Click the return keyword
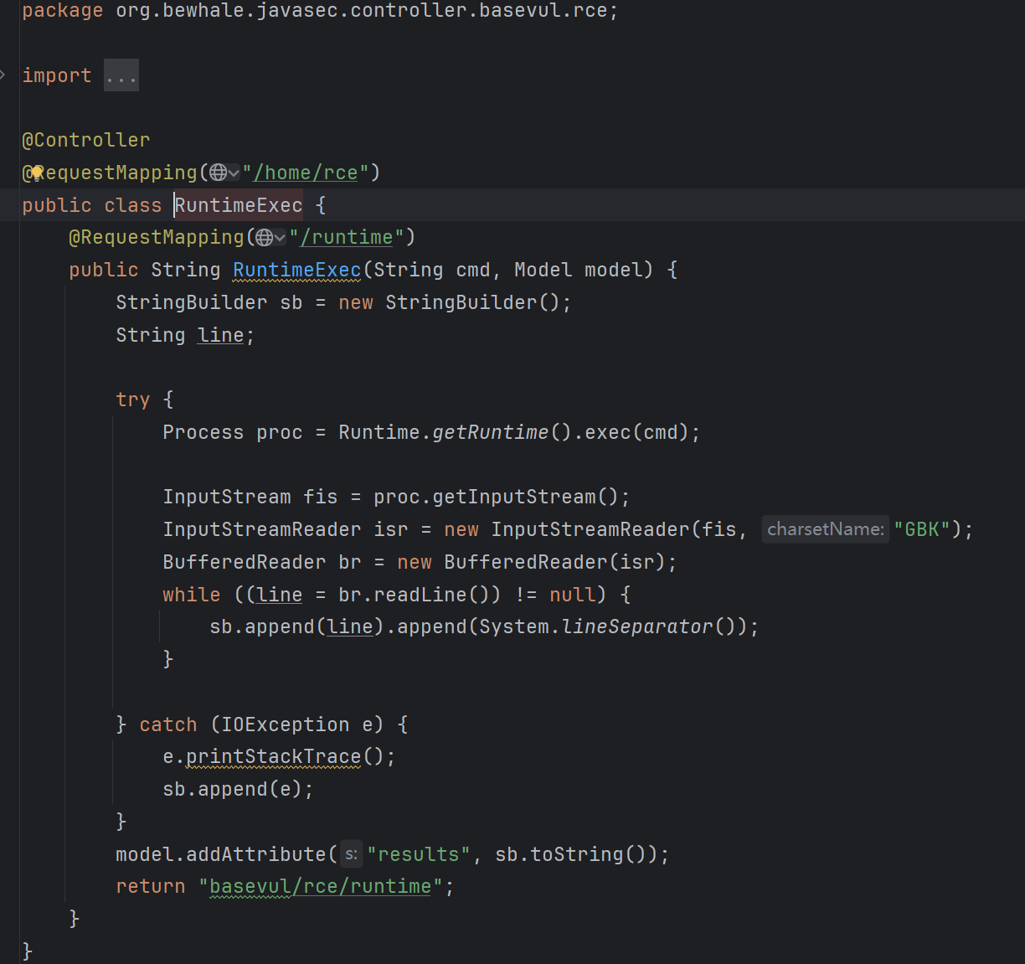This screenshot has height=964, width=1025. pos(151,886)
